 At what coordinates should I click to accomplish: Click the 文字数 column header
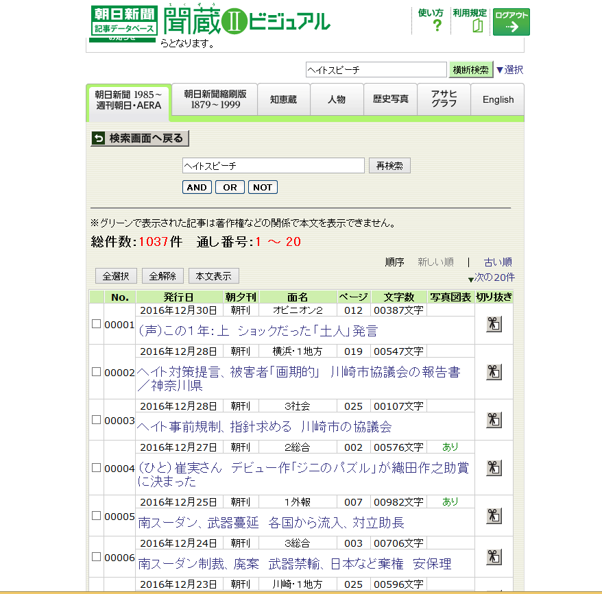pyautogui.click(x=399, y=297)
